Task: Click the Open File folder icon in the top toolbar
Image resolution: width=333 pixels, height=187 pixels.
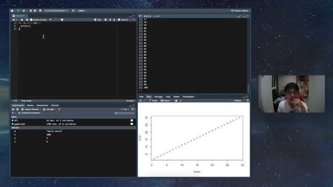Action: (24, 10)
